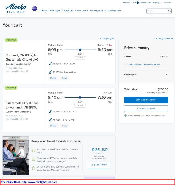The width and height of the screenshot is (175, 185).
Task: Open the Manage menu
Action: [55, 11]
